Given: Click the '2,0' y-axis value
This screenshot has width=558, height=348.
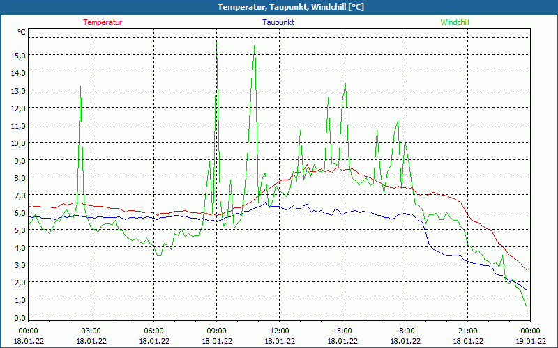Looking at the screenshot, I should (20, 283).
